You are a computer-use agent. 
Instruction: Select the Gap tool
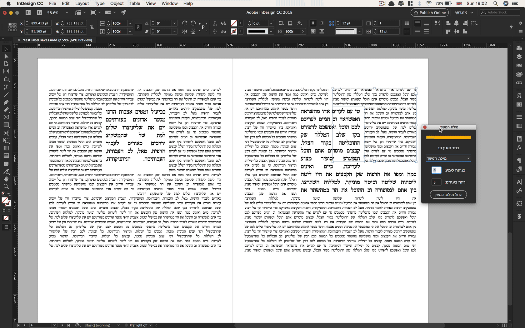6,71
